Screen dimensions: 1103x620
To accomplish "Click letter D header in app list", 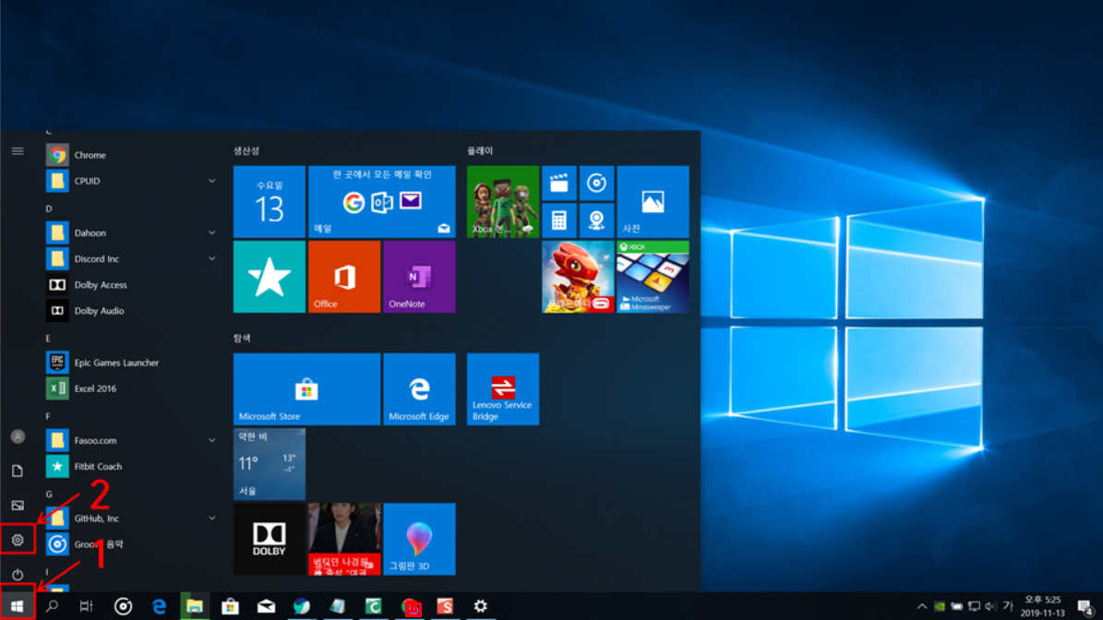I will [49, 209].
